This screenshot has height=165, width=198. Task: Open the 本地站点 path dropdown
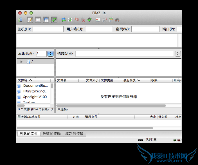[x=50, y=53]
